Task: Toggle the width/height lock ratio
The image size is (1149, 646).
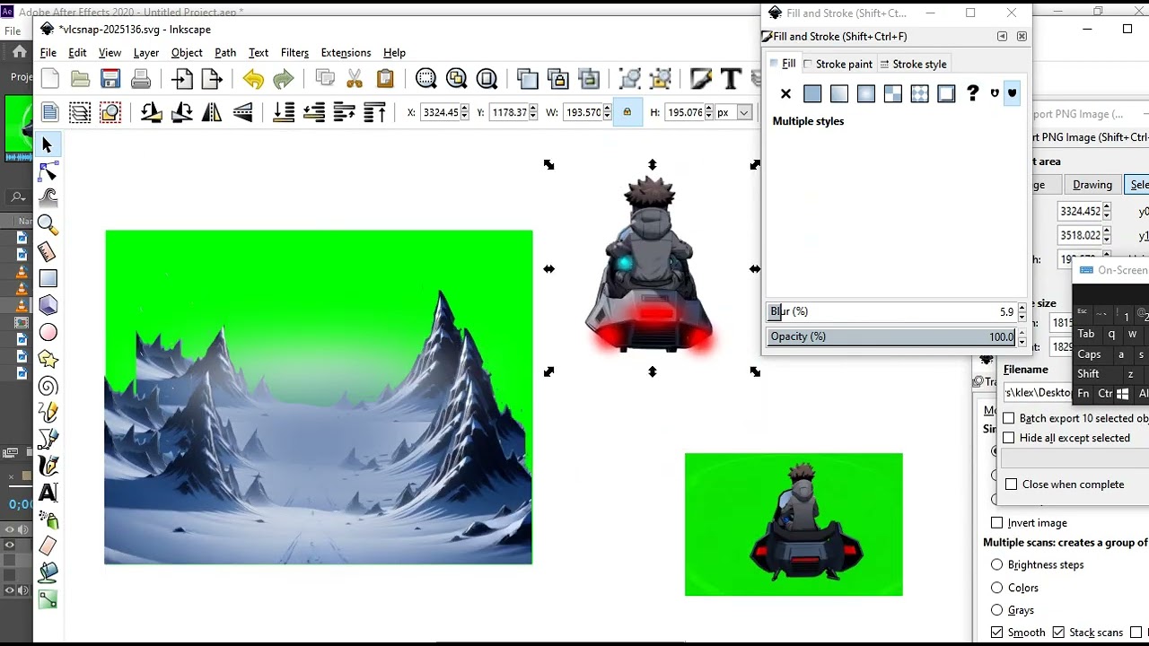Action: [627, 112]
